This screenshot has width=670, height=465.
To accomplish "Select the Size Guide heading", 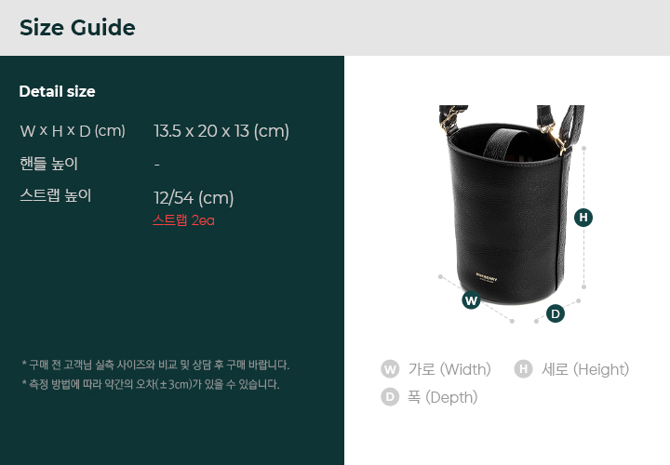I will coord(77,28).
